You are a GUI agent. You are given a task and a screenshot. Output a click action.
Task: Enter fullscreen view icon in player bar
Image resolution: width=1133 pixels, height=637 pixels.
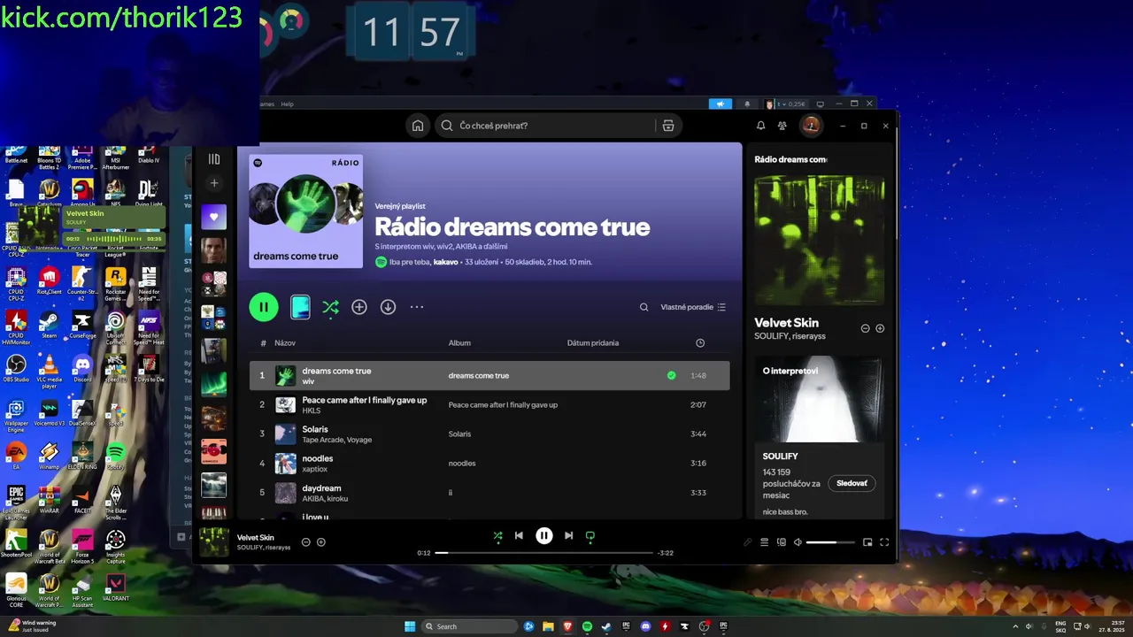(x=884, y=542)
